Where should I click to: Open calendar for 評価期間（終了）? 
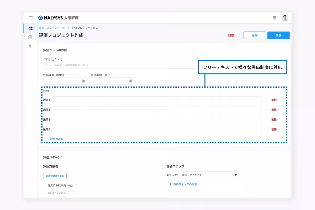pos(131,81)
